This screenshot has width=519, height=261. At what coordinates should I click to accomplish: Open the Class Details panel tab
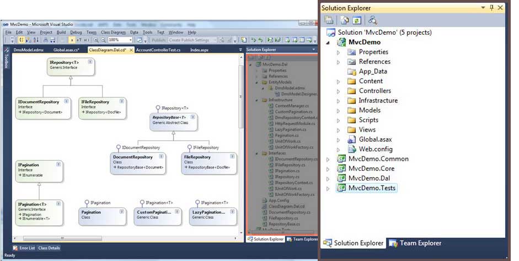point(49,248)
